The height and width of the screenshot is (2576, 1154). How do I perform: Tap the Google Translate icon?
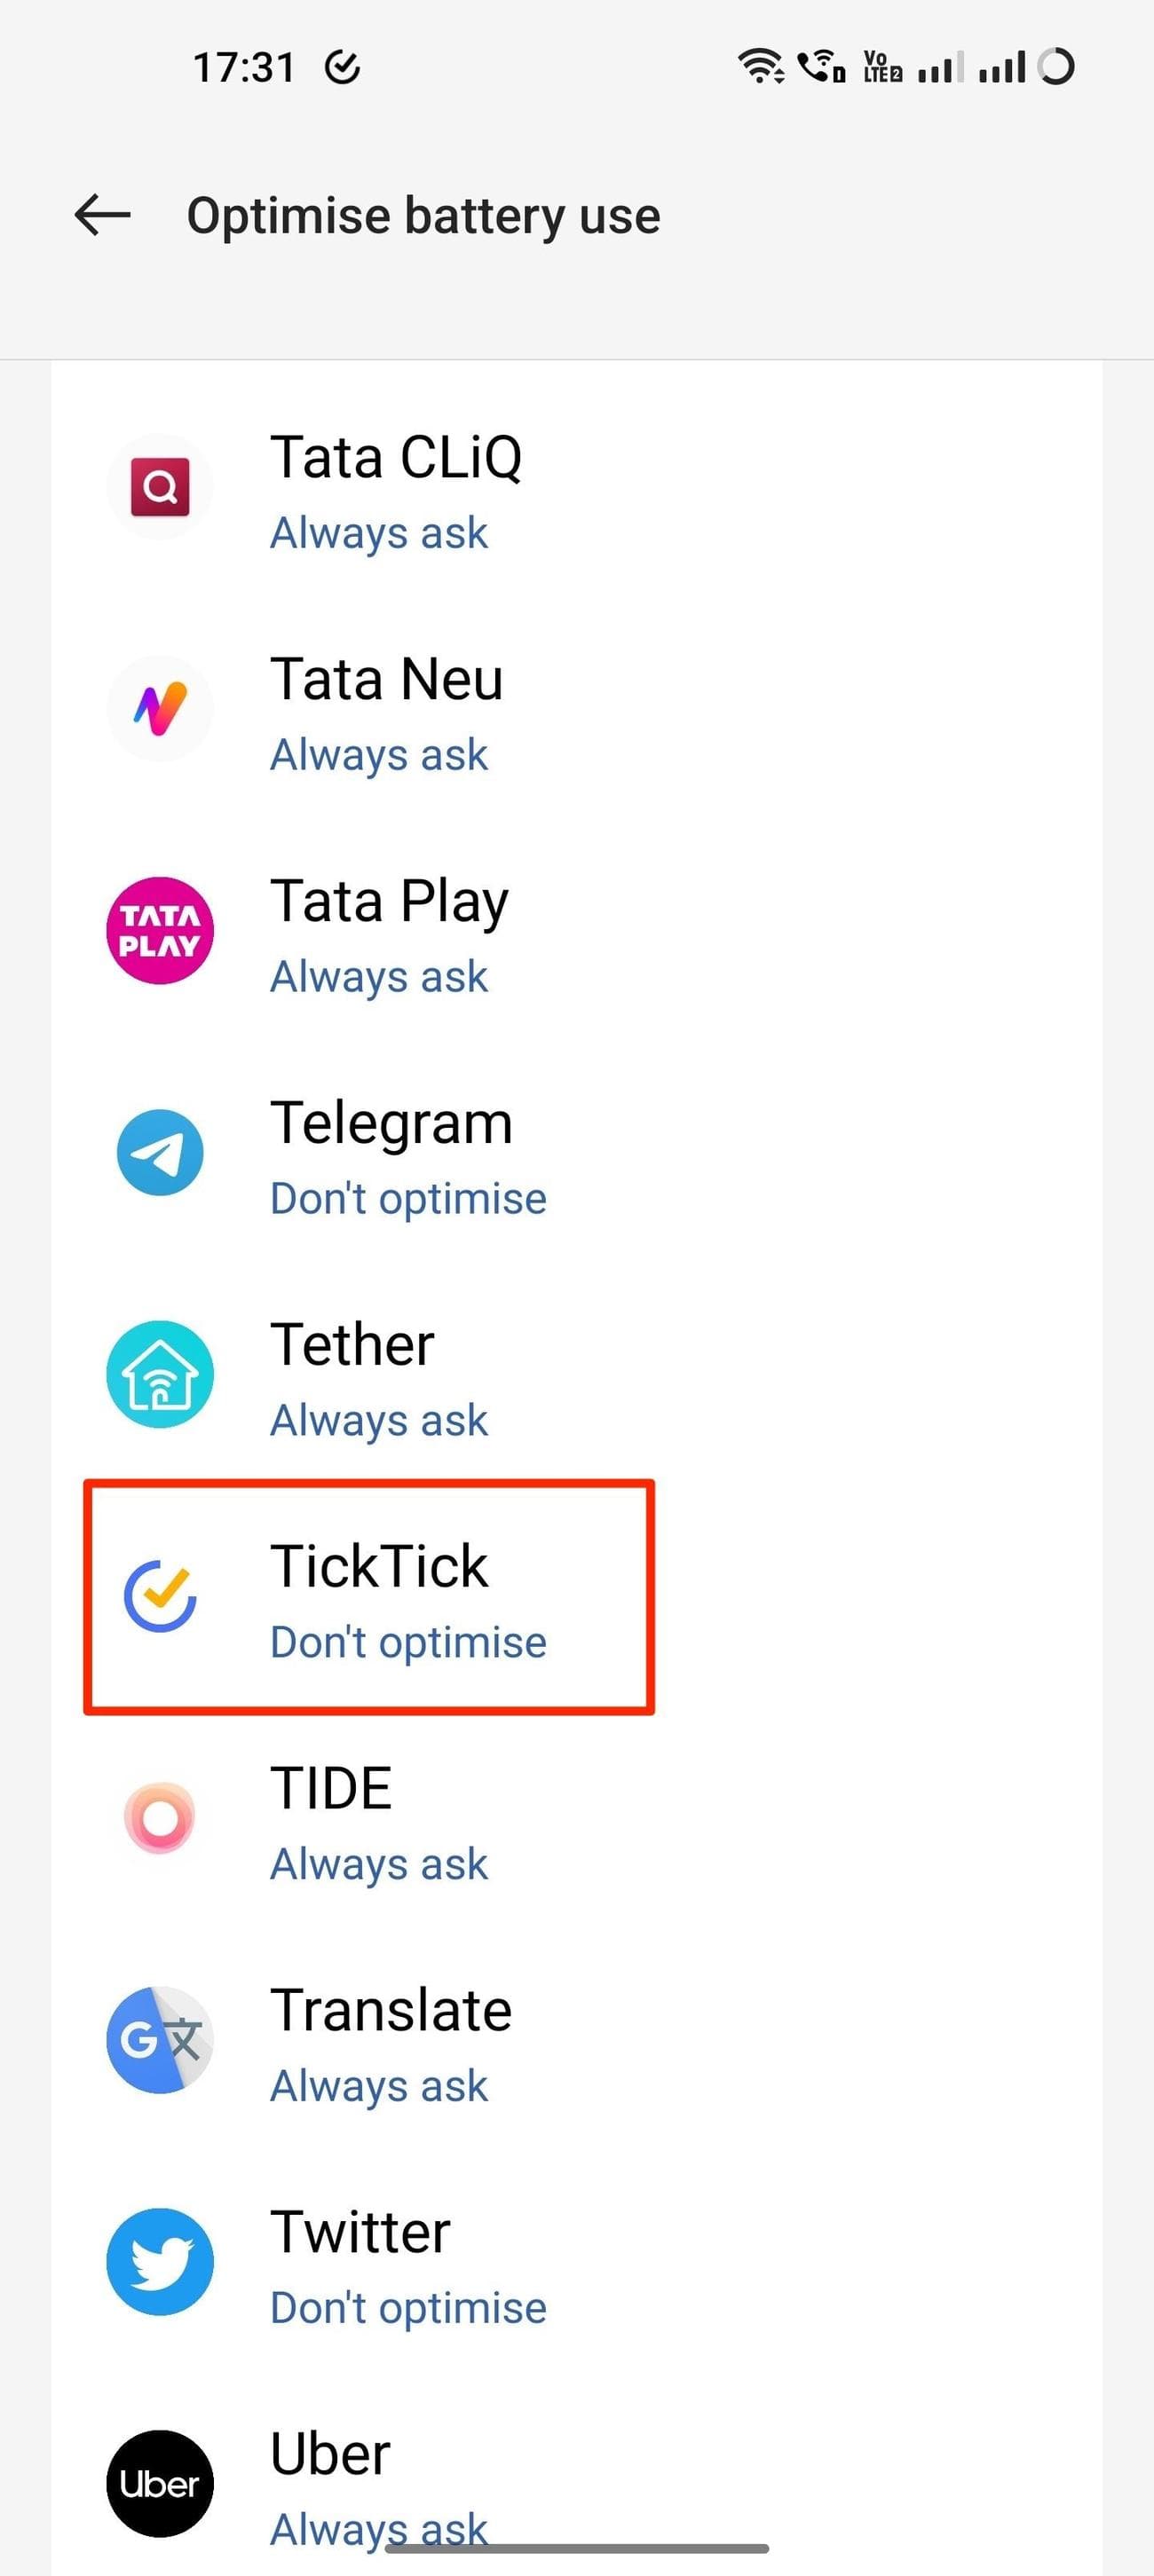(160, 2040)
